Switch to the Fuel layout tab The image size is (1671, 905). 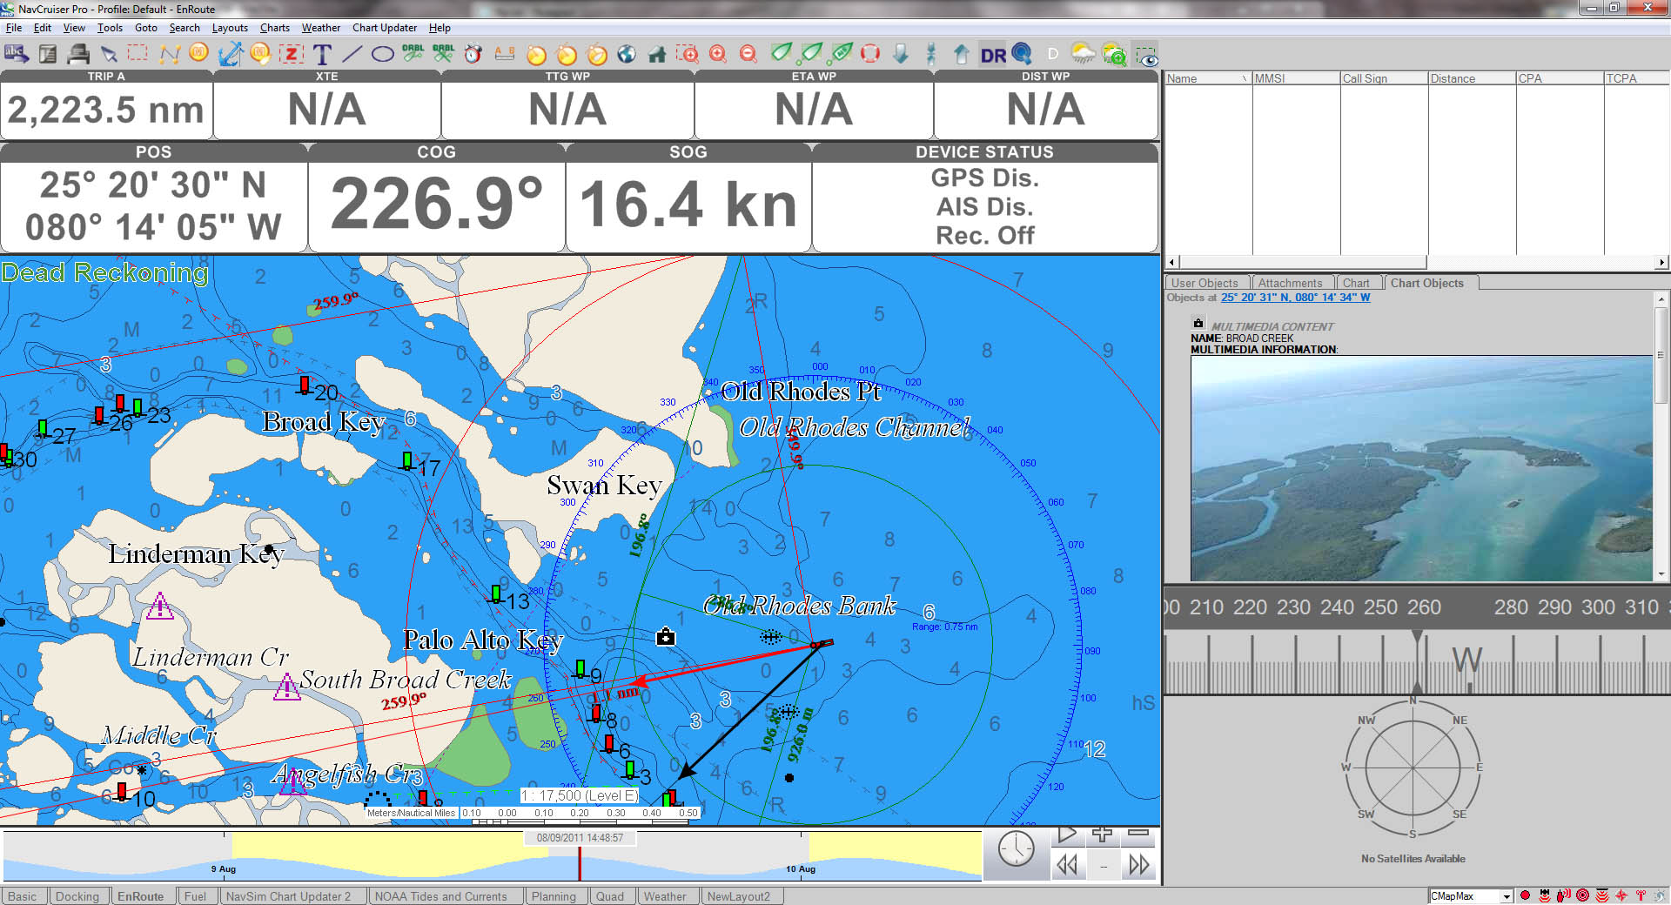[196, 896]
